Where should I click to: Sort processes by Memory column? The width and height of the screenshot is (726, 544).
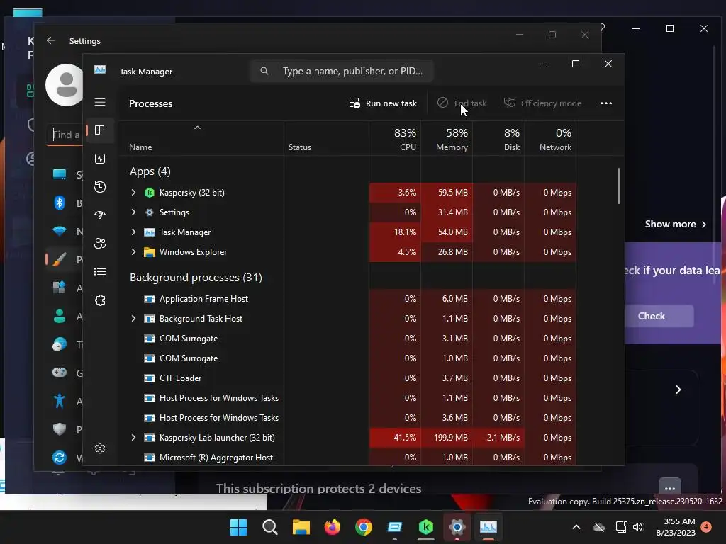click(447, 139)
